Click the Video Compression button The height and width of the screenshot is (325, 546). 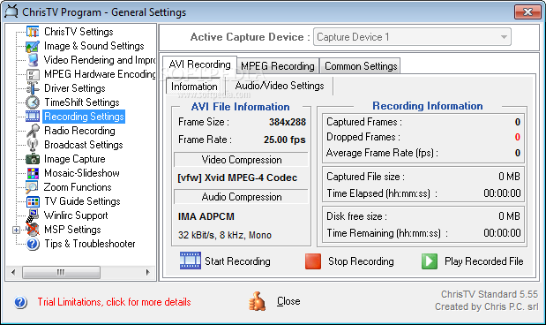242,160
